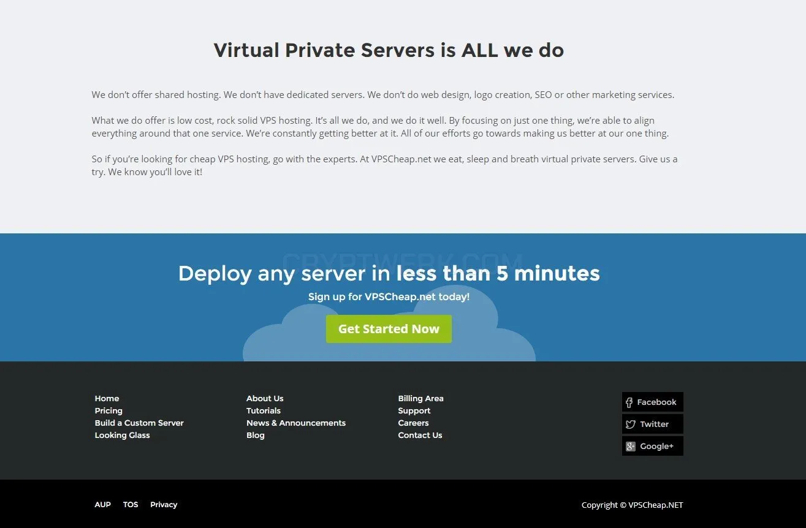Open the Privacy link
This screenshot has width=806, height=528.
(x=164, y=505)
